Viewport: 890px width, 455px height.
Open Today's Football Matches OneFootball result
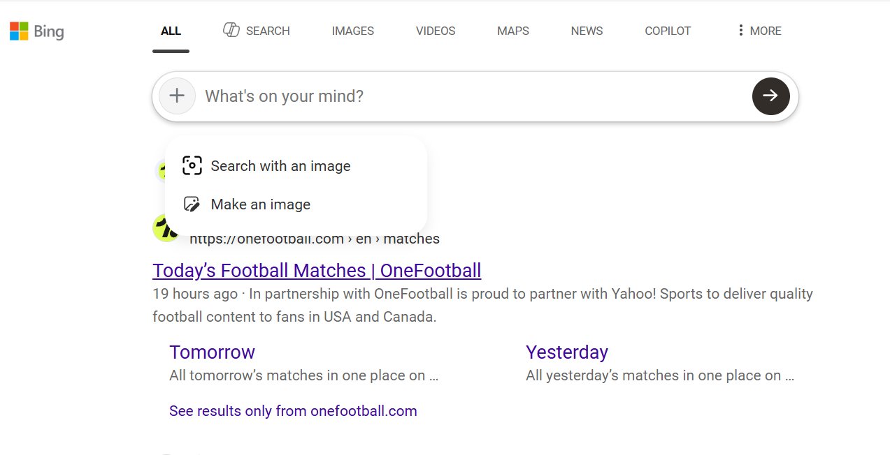[316, 270]
